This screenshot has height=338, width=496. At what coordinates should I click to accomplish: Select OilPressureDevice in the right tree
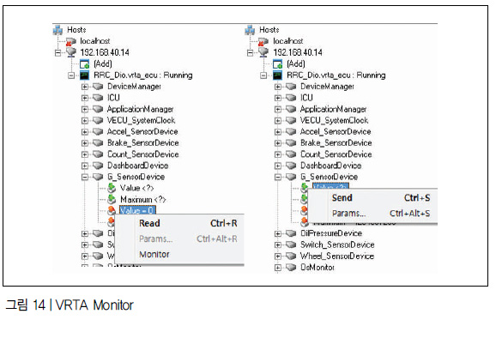(331, 233)
